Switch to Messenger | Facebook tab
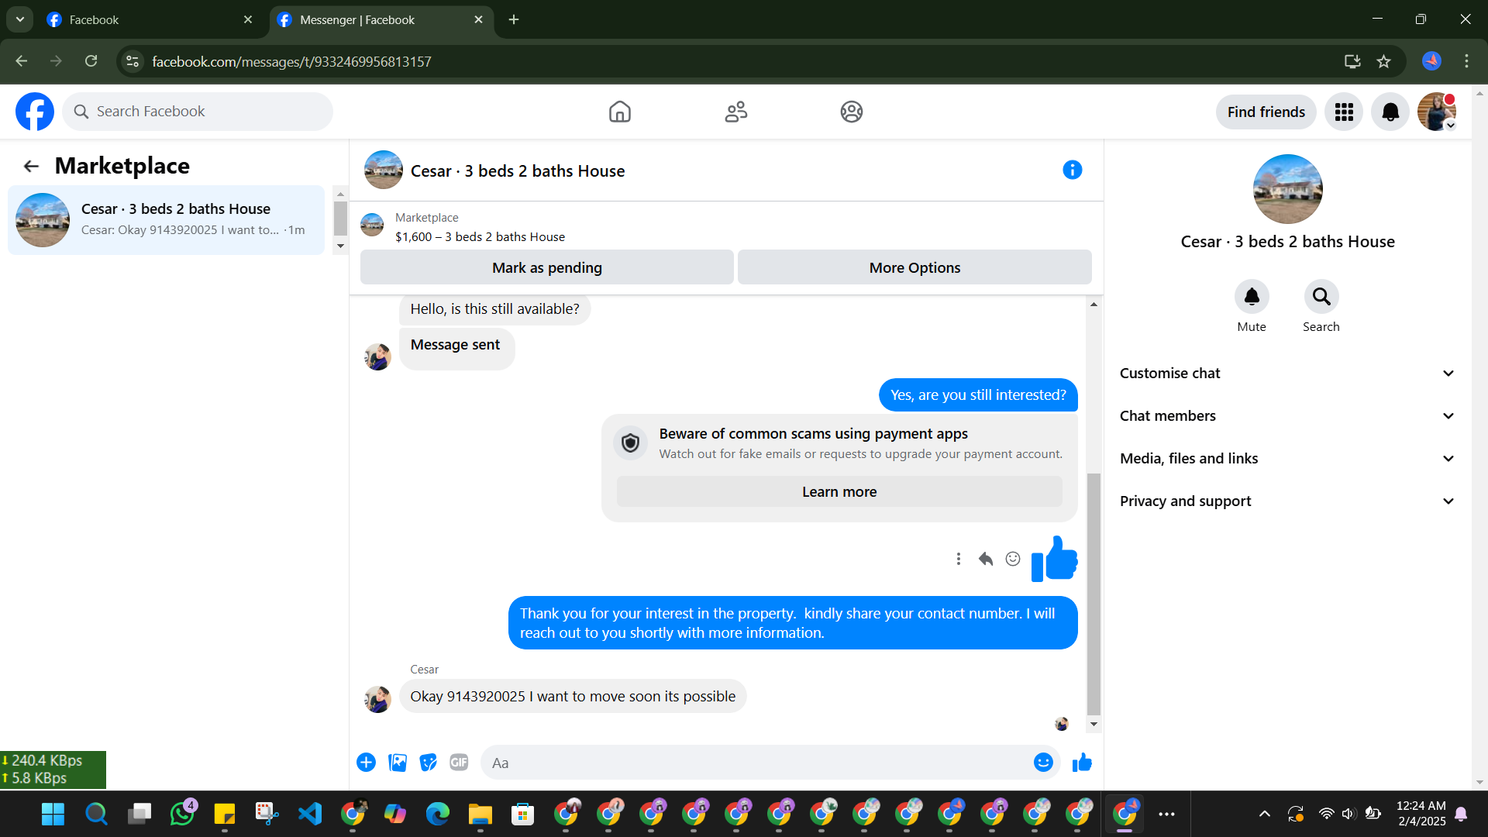The width and height of the screenshot is (1488, 837). 381,20
